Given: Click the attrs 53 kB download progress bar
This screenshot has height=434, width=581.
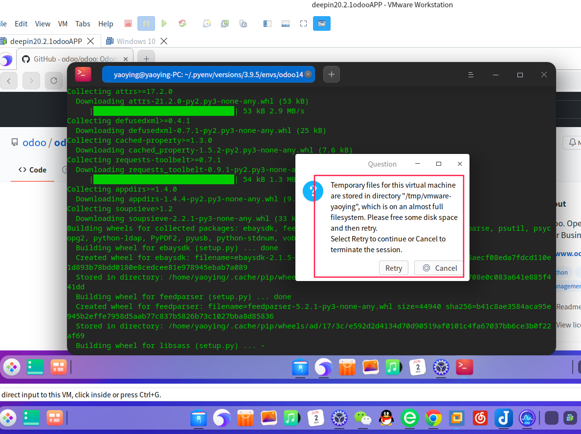Looking at the screenshot, I should (x=164, y=111).
